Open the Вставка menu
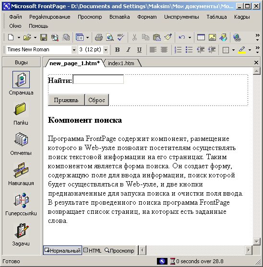Viewport: 263px width, 267px height. click(x=120, y=17)
